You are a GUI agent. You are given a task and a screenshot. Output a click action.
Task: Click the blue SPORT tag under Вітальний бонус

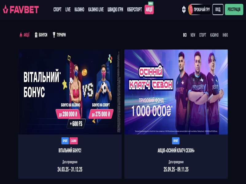coord(65,141)
